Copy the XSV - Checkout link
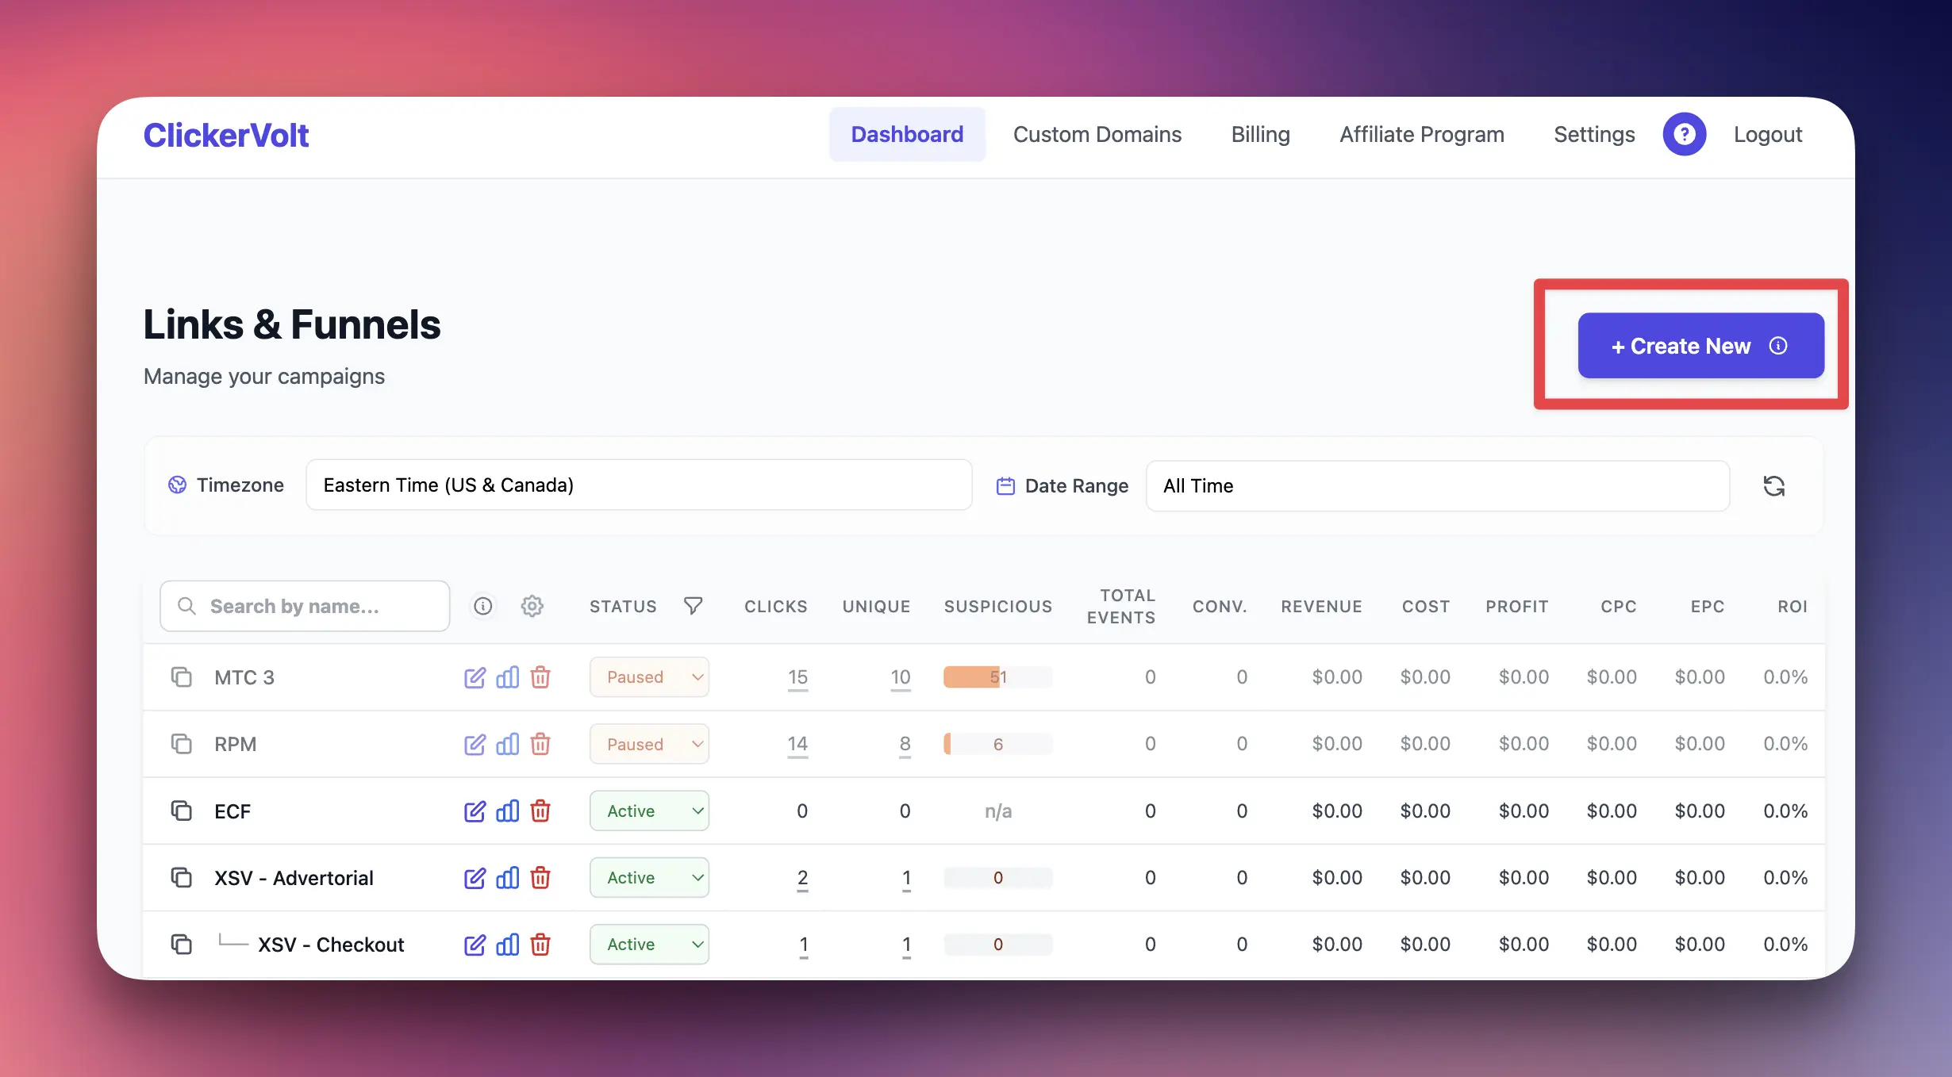 [182, 945]
